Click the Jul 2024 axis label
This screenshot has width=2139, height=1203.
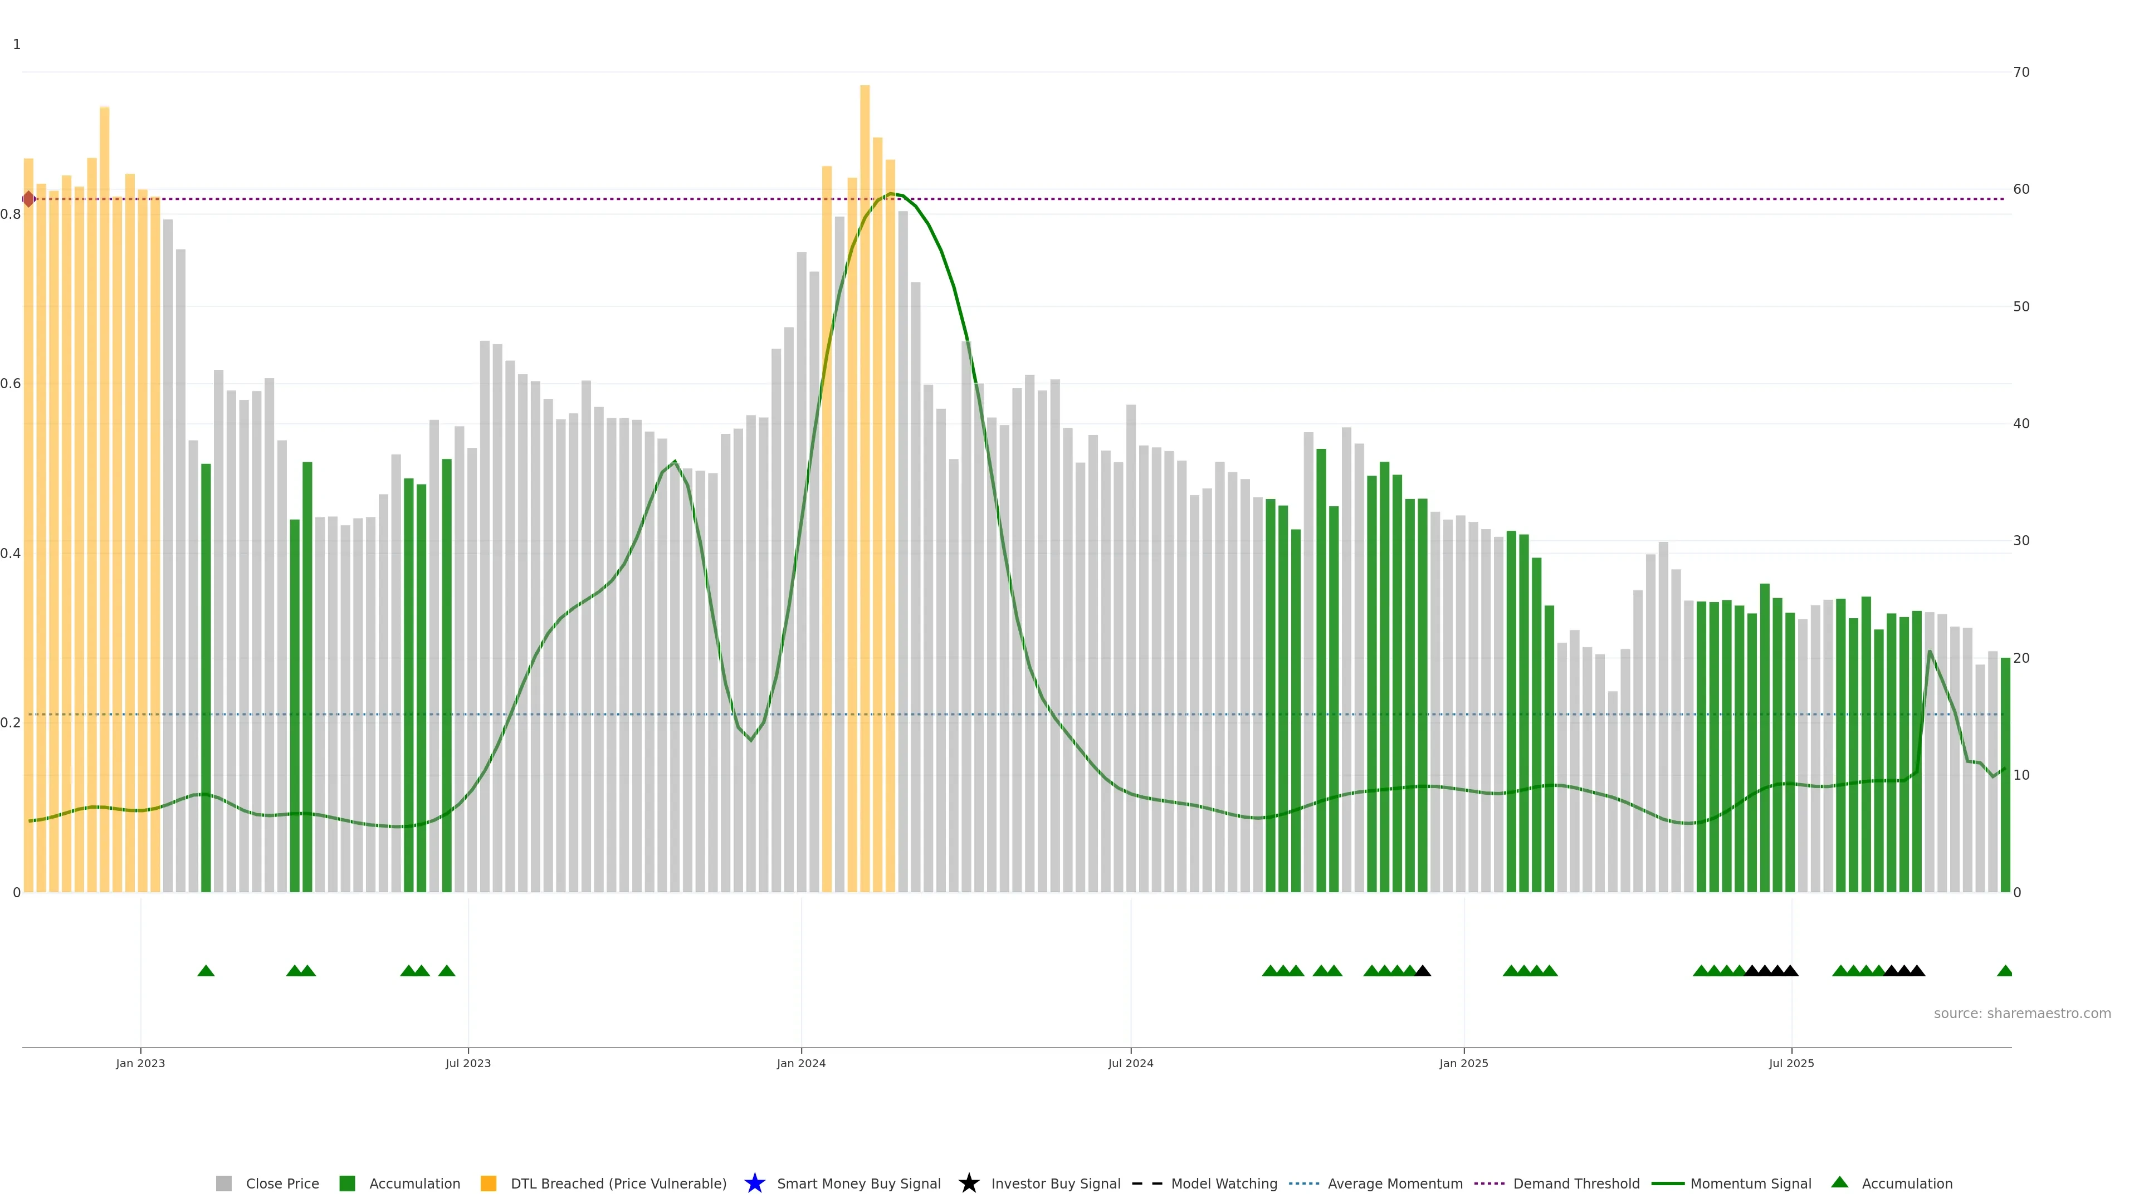(x=1130, y=1063)
